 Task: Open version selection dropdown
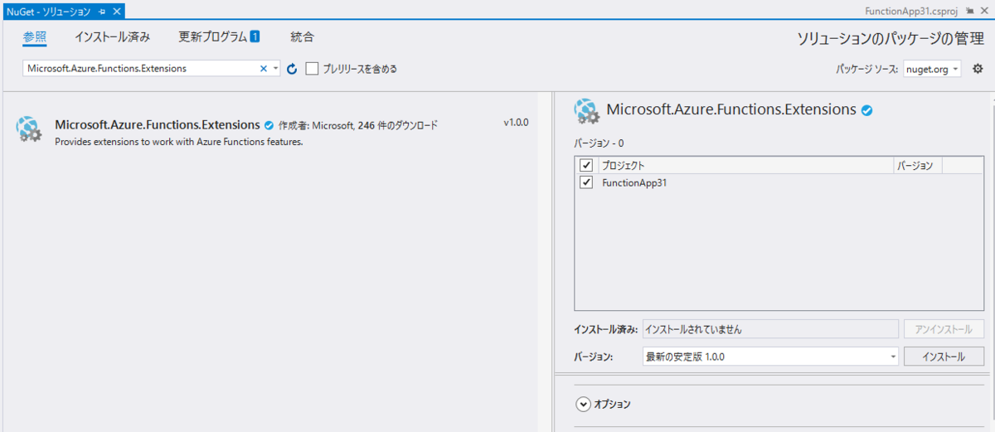(x=893, y=357)
